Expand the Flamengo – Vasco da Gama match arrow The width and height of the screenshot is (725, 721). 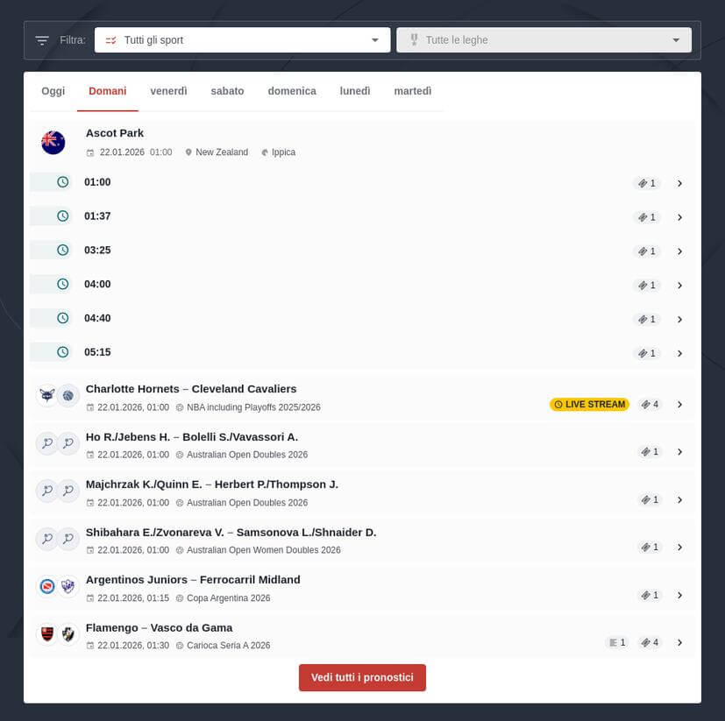point(679,642)
